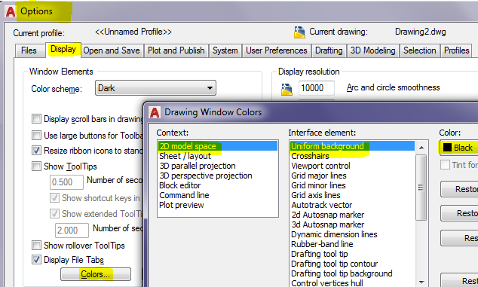This screenshot has height=287, width=478.
Task: Select Uniform background interface element
Action: pos(352,146)
